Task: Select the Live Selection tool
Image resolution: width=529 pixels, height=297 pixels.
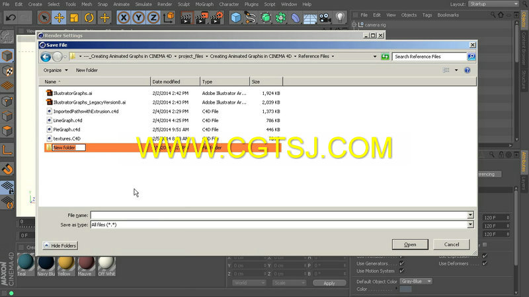Action: point(44,18)
